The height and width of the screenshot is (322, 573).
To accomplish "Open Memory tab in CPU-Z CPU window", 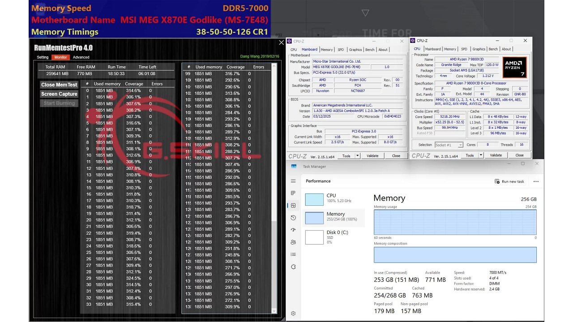I will tap(450, 49).
